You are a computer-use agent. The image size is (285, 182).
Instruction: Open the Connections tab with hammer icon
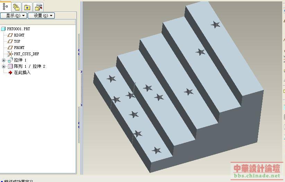pos(38,7)
